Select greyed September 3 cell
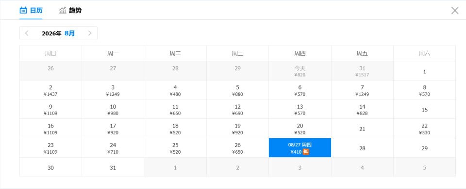The image size is (466, 189). [300, 167]
